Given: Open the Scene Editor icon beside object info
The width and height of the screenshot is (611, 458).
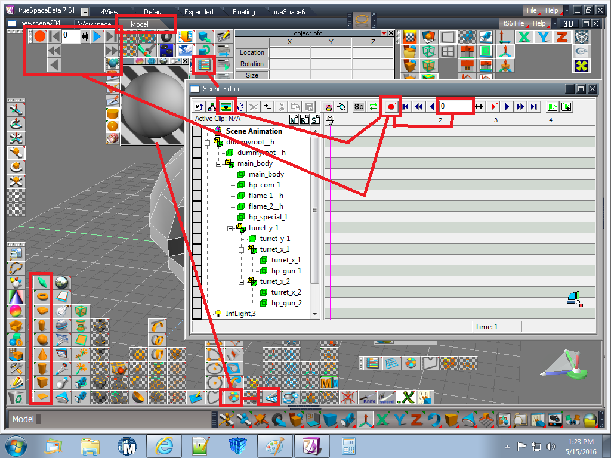Looking at the screenshot, I should click(x=204, y=64).
